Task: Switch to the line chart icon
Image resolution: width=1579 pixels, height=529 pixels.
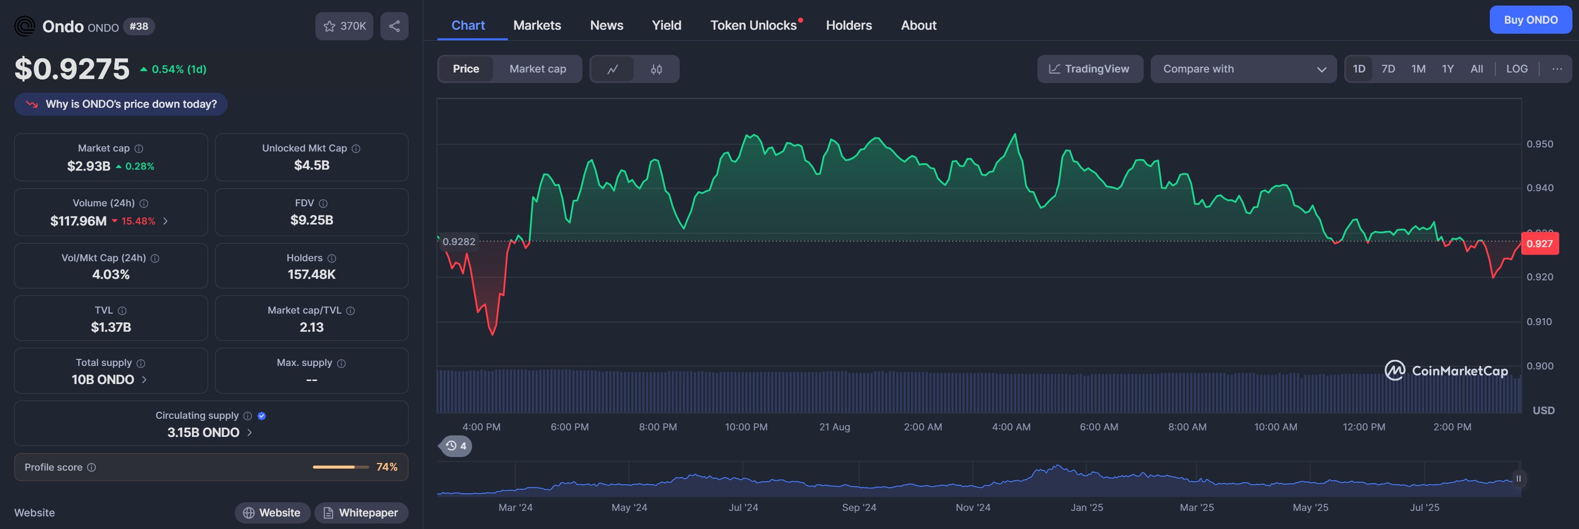Action: [x=612, y=69]
